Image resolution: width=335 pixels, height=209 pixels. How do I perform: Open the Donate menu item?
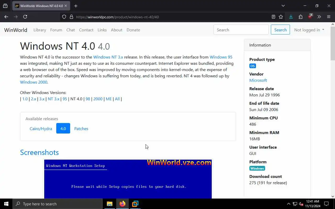[133, 30]
